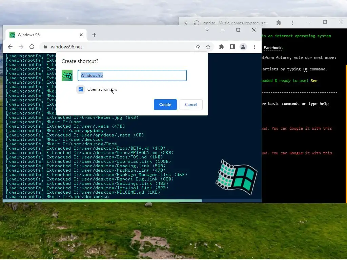Uncheck the Open as window checkbox
This screenshot has height=260, width=347.
81,89
